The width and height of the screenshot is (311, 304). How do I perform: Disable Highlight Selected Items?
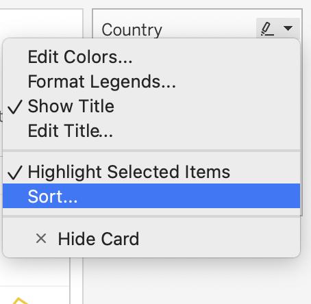(x=129, y=172)
